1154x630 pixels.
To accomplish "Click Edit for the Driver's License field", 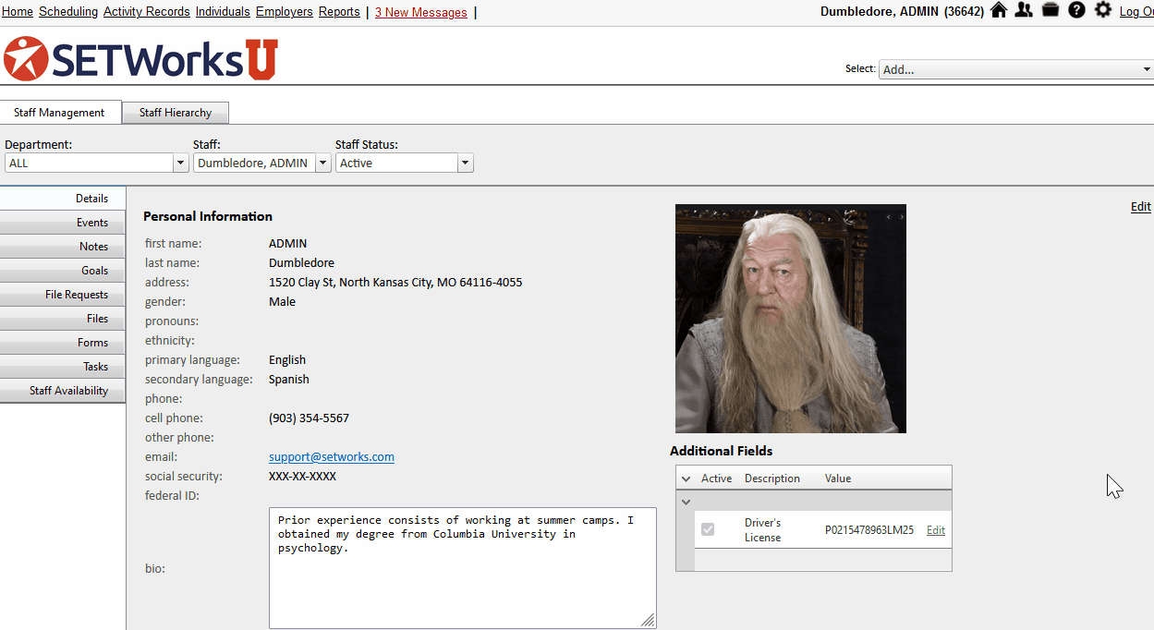I will click(936, 530).
